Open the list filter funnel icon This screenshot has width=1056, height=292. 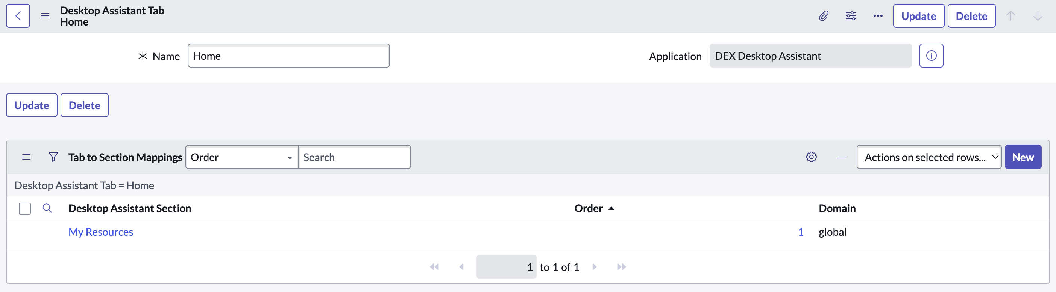(53, 157)
